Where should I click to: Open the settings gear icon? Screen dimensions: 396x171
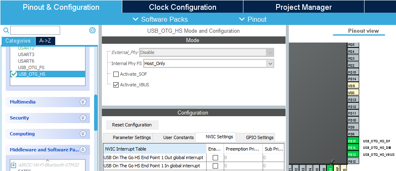pos(92,30)
